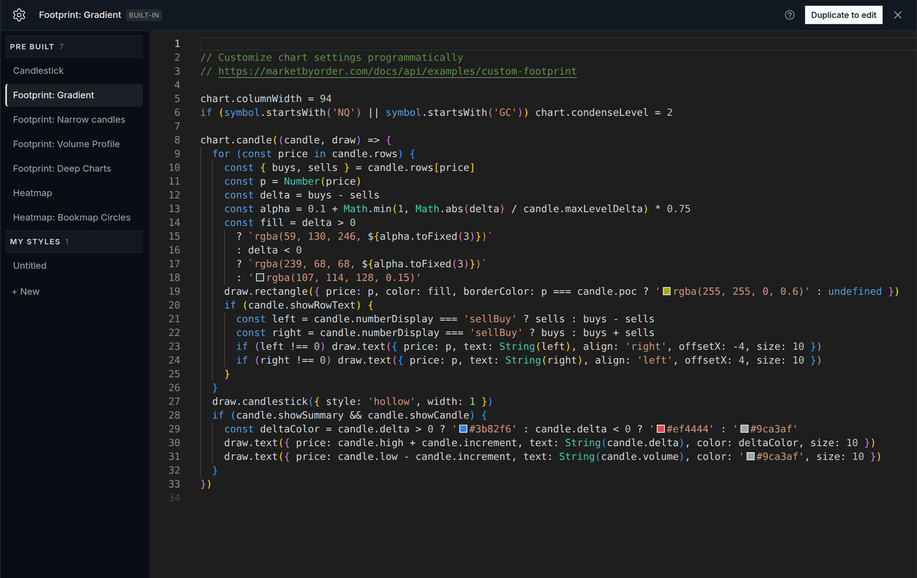Open the settings gear icon

pos(19,15)
